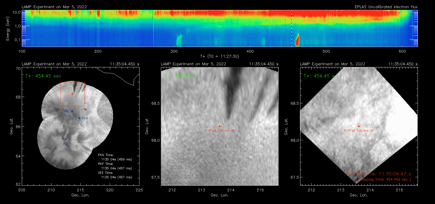The image size is (435, 204).
Task: Click the '0.1' energy tick label
Action: 18,40
